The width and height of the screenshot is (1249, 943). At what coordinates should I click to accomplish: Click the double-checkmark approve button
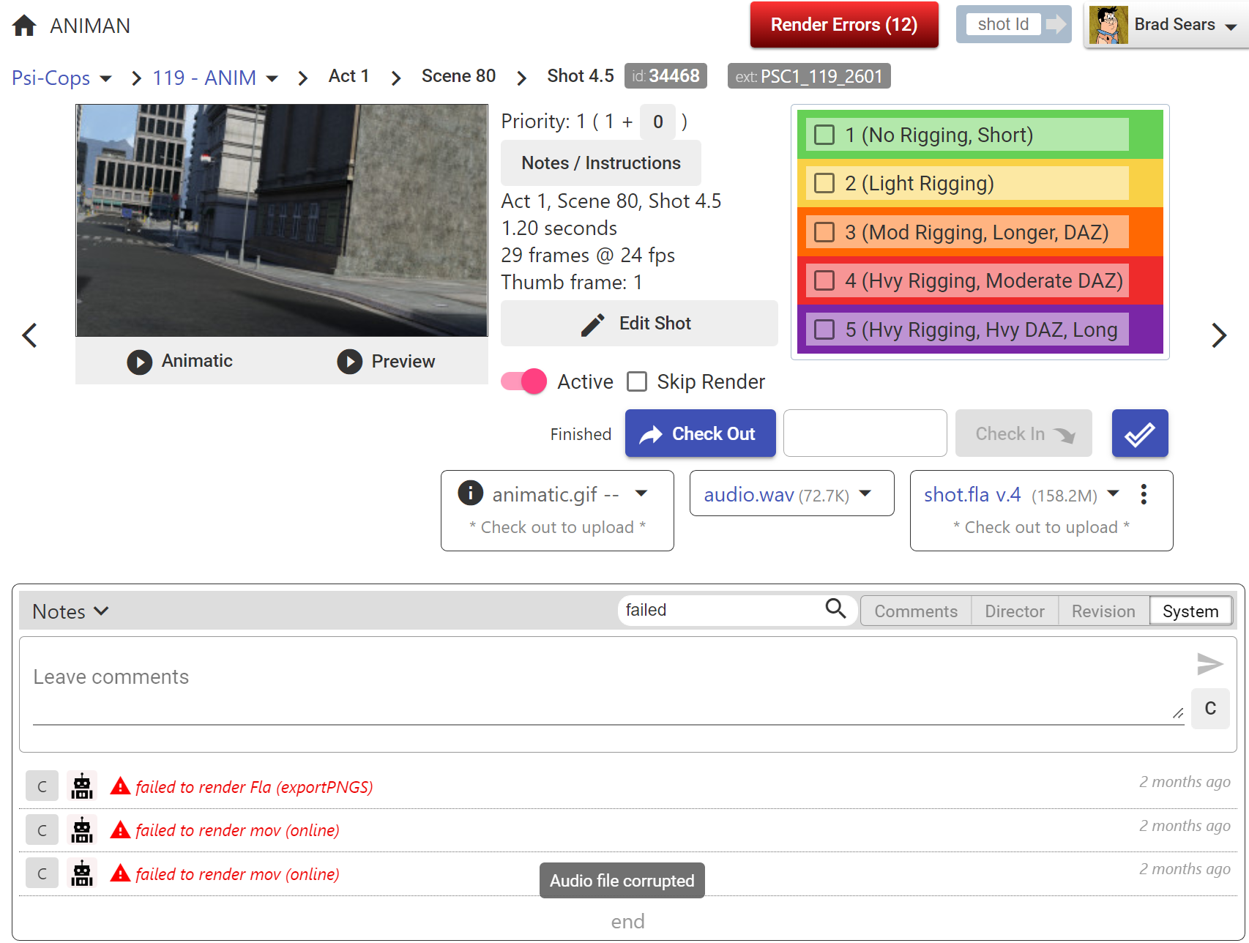(1139, 433)
